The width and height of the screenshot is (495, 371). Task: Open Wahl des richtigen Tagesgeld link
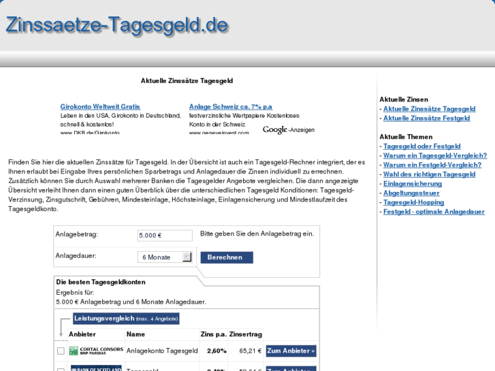[429, 174]
